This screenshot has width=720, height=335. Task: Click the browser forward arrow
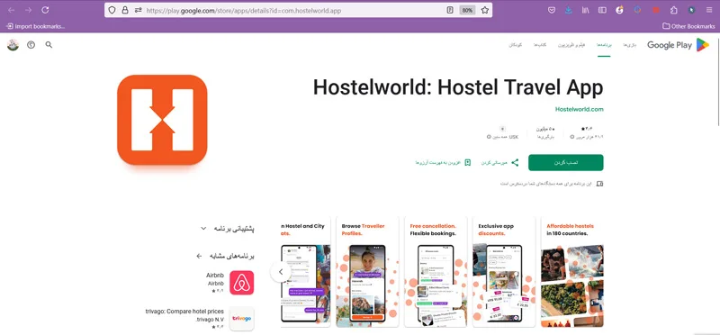click(29, 10)
